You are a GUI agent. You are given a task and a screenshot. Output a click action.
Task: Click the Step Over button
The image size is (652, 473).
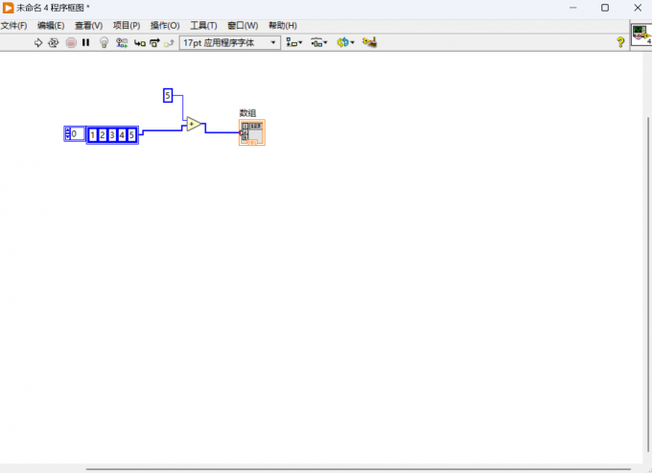(x=154, y=43)
